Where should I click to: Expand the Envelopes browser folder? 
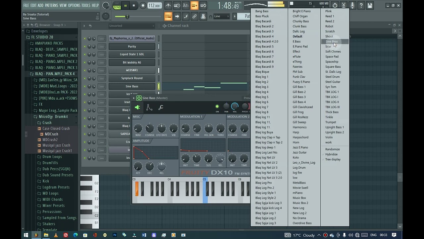(x=39, y=31)
